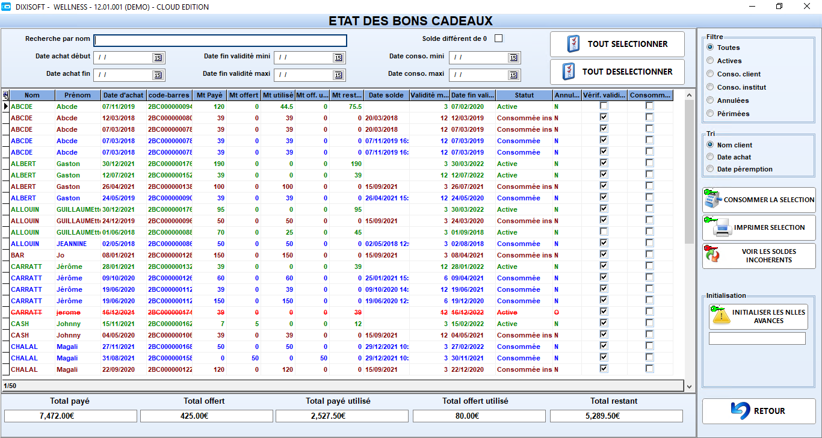Screen dimensions: 822x438
Task: Click Total offert value 425.00€
Action: coord(206,416)
